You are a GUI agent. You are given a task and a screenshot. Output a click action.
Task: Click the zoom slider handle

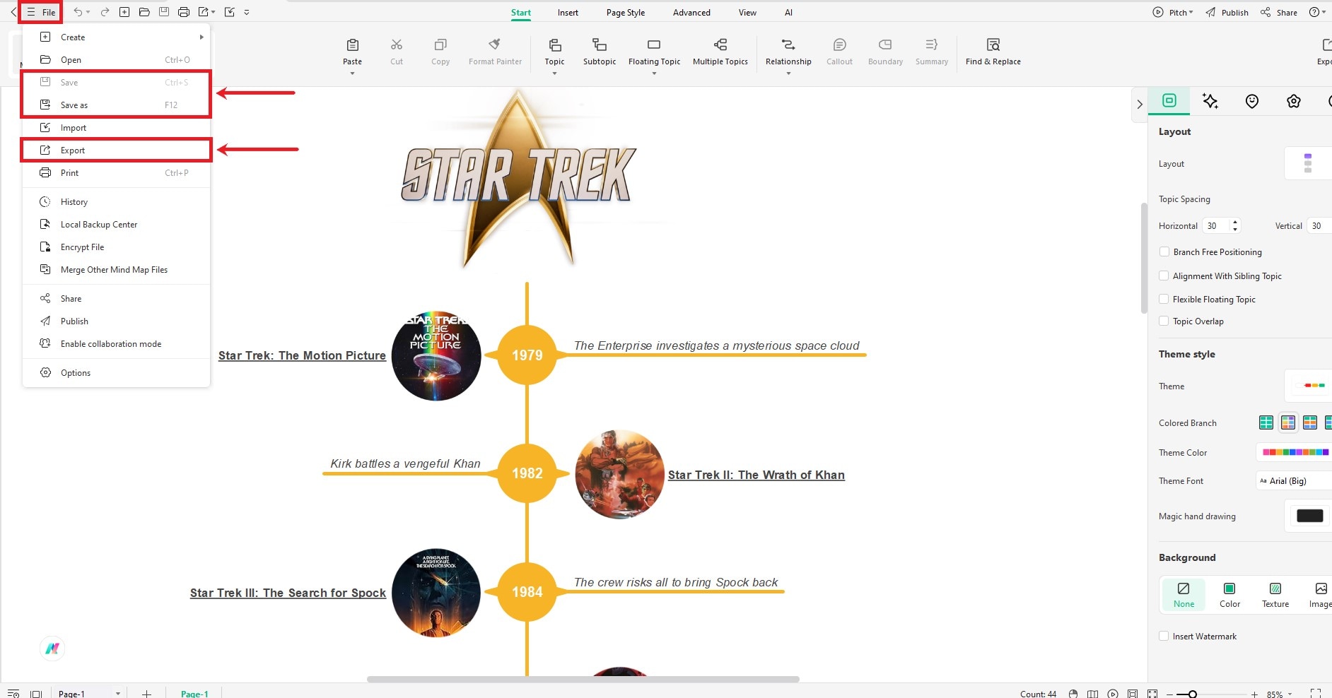pyautogui.click(x=1192, y=694)
